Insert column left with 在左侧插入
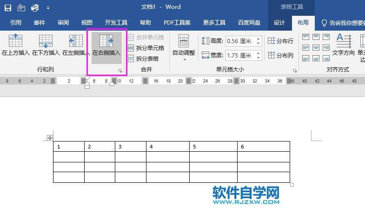 (76, 45)
